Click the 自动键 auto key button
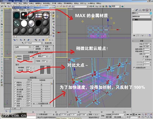Screen dimensions: 153x119 click(x=109, y=114)
